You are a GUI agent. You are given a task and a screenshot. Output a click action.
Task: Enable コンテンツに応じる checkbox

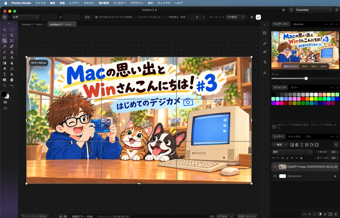click(x=135, y=17)
